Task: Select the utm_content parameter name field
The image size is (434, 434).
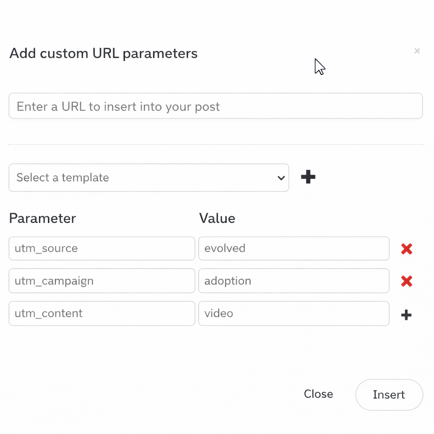Action: pyautogui.click(x=102, y=313)
